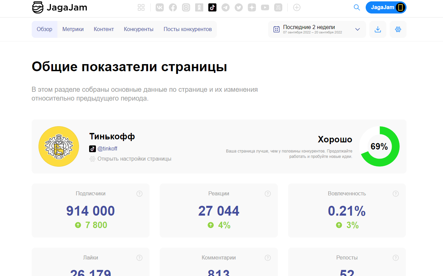Show help for Комментарии metric
Image resolution: width=443 pixels, height=276 pixels.
(268, 258)
